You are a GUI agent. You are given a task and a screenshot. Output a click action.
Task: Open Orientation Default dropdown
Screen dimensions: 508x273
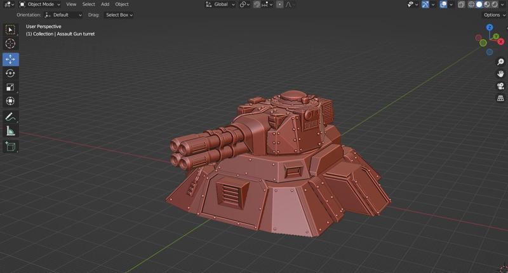click(x=63, y=15)
